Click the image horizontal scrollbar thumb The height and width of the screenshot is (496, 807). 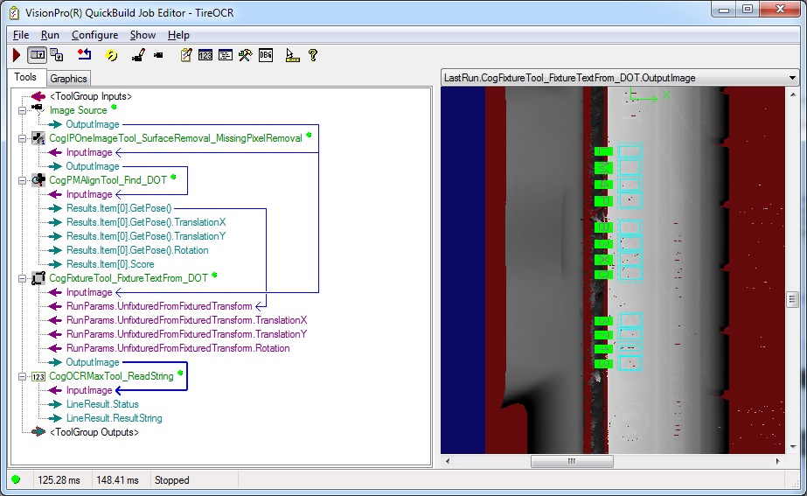(572, 461)
